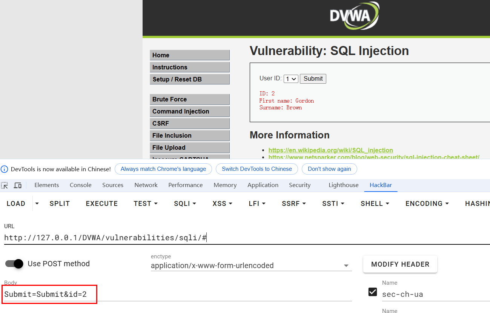Click the Vulnerability: SQL Injection heading

click(329, 51)
